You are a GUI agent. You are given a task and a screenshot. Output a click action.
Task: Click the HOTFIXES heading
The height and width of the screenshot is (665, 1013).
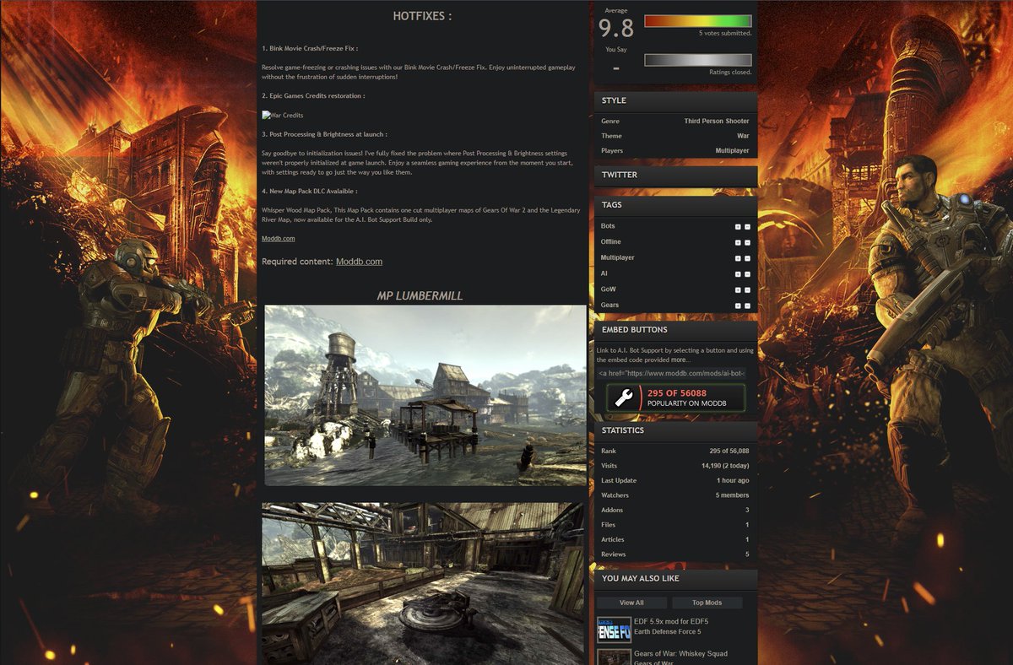(422, 16)
